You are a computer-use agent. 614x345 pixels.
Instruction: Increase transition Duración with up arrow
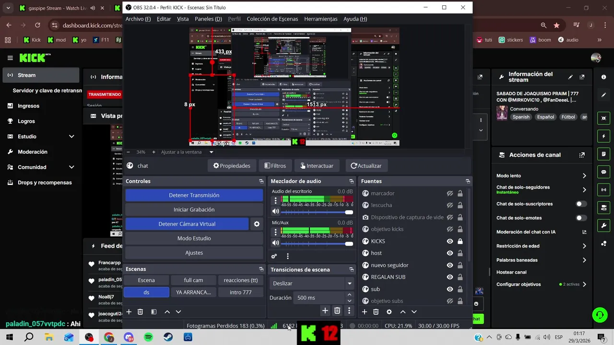click(349, 295)
